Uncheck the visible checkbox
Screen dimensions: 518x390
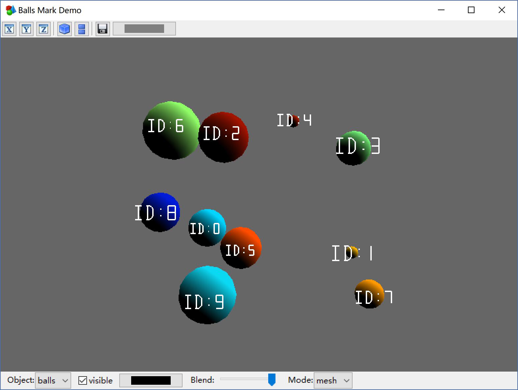coord(83,380)
